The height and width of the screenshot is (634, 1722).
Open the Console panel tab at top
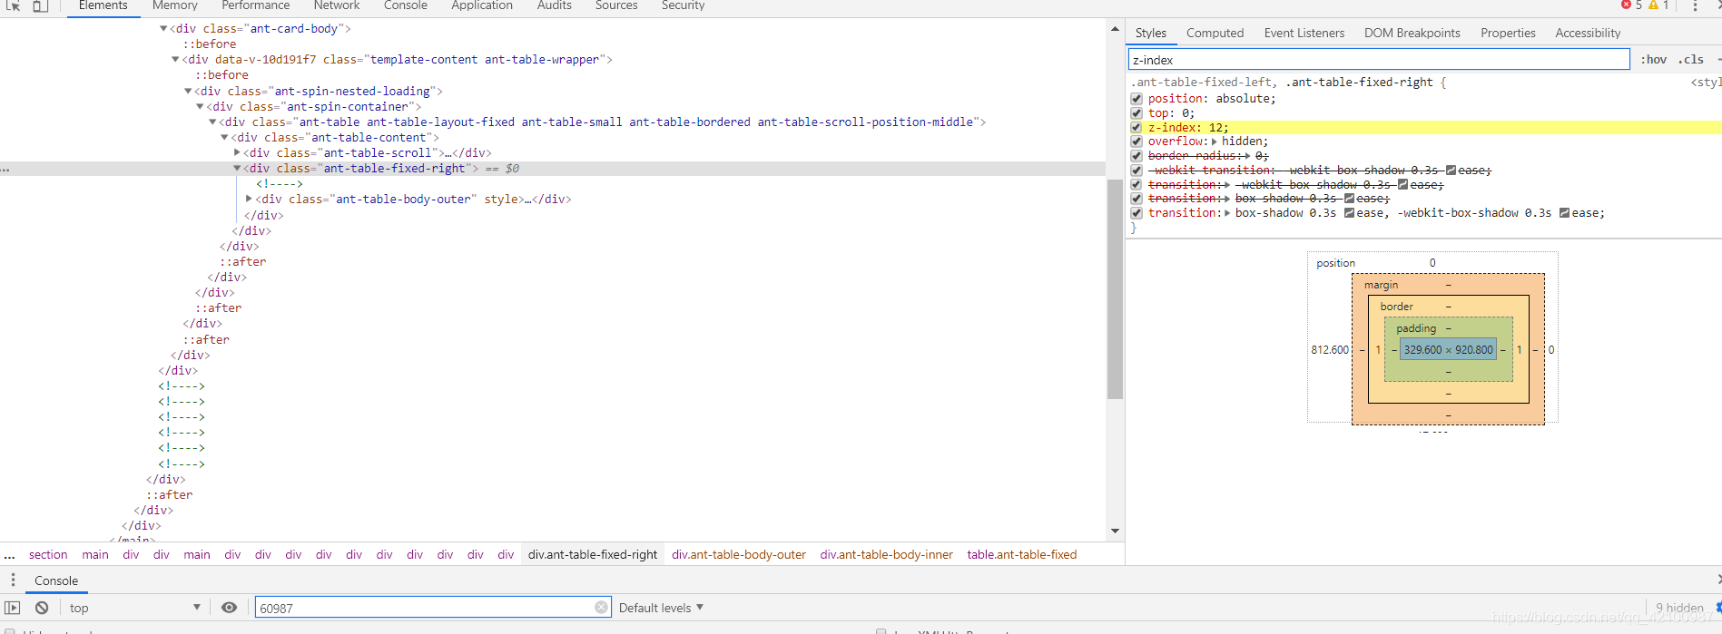(405, 5)
